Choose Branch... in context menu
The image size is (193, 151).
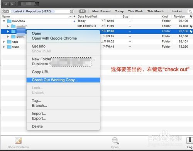point(39,106)
